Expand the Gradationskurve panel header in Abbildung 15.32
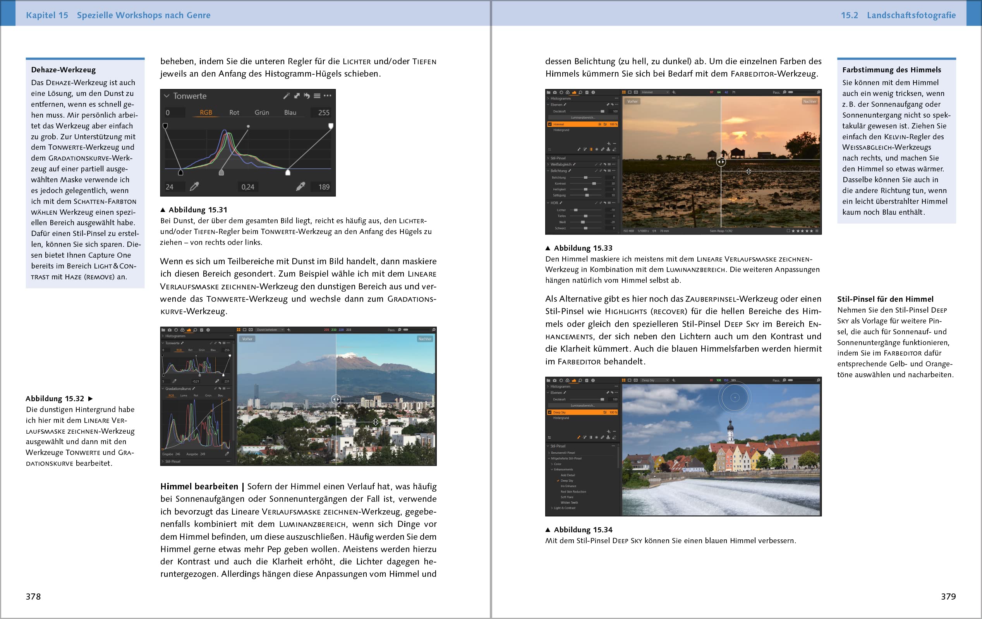This screenshot has height=619, width=982. 163,388
